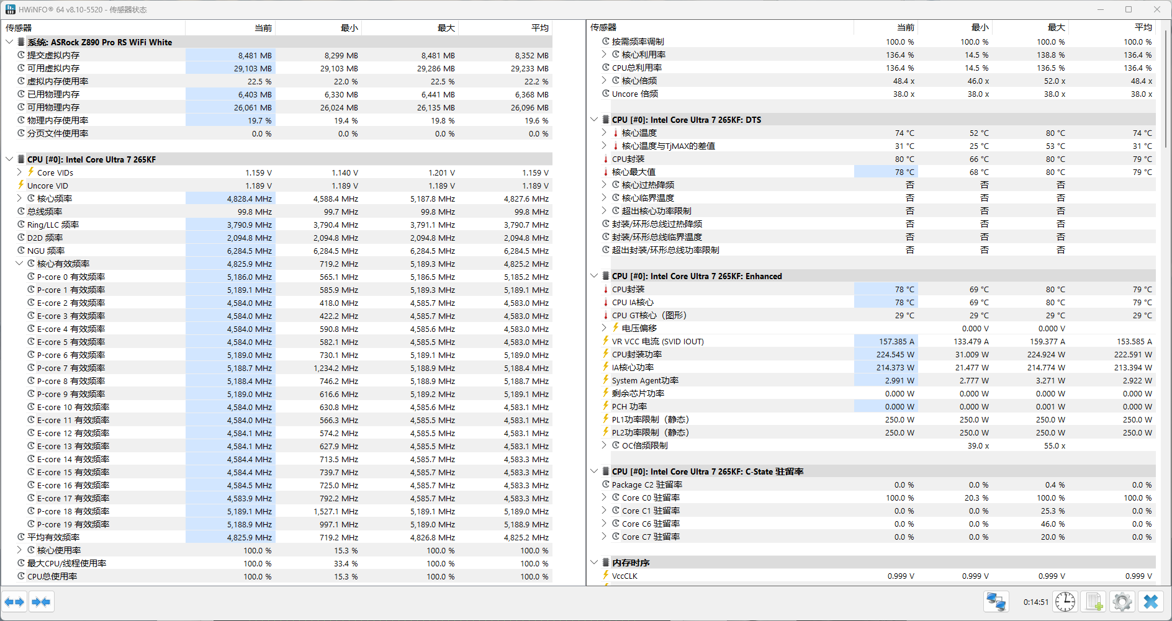Open sensor settings gear icon
Image resolution: width=1172 pixels, height=621 pixels.
[1122, 602]
